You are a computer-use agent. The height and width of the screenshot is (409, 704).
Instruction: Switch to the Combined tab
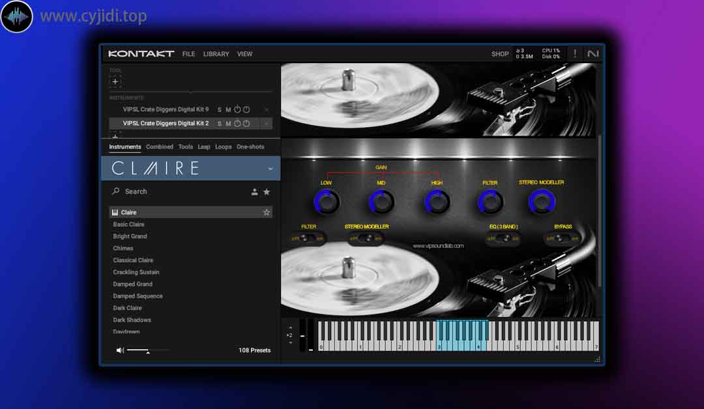click(x=160, y=147)
